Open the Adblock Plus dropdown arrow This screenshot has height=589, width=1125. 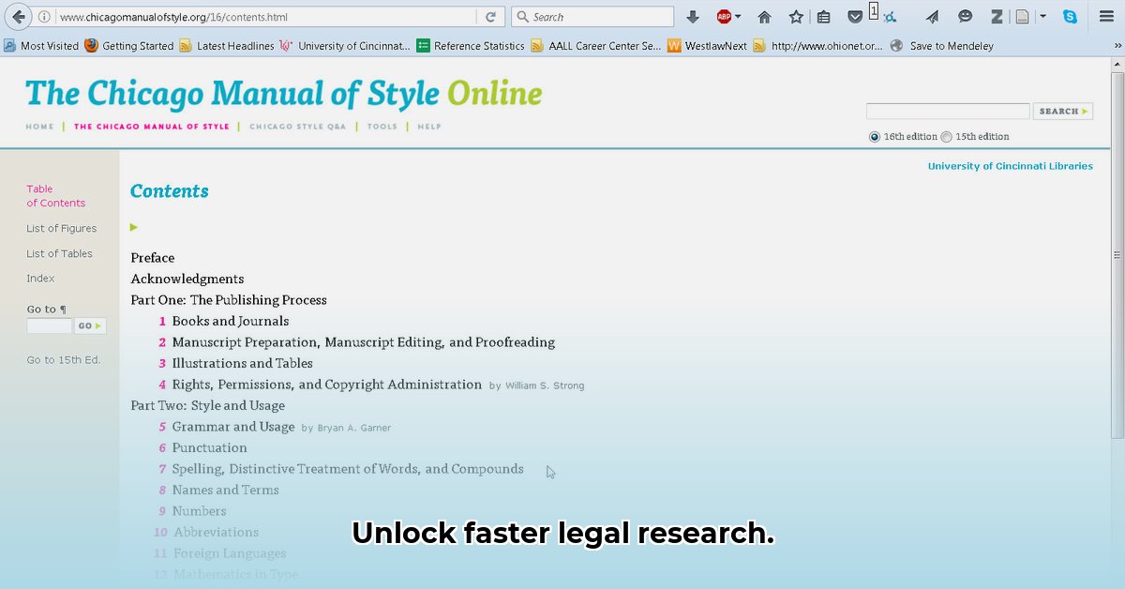738,17
